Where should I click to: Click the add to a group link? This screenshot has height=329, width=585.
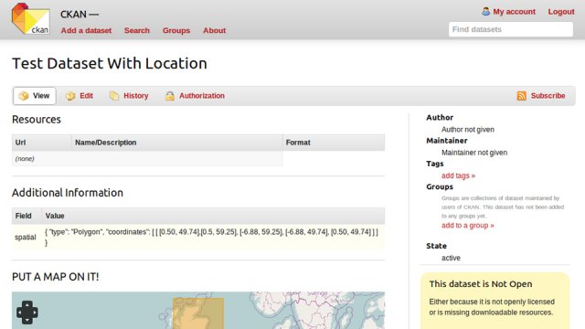pyautogui.click(x=468, y=226)
